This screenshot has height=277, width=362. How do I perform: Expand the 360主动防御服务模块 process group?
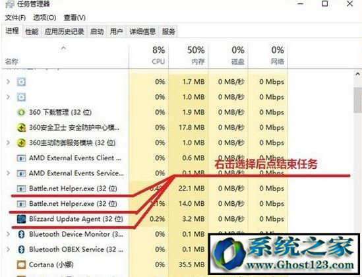[9, 142]
